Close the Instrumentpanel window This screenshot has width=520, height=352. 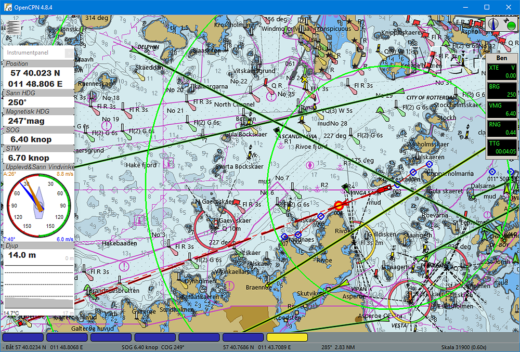click(x=69, y=53)
